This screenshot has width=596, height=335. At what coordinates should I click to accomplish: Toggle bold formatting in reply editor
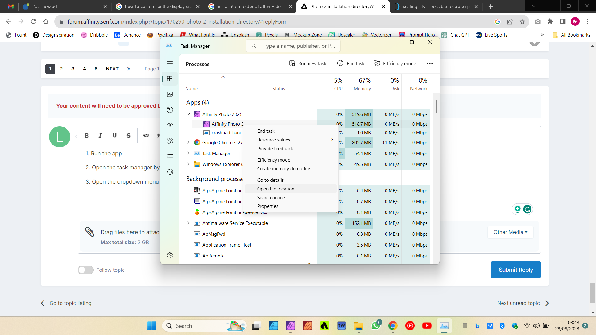point(87,136)
